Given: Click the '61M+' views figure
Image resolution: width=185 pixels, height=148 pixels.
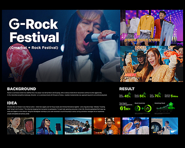Looking at the screenshot, I should pyautogui.click(x=125, y=108).
